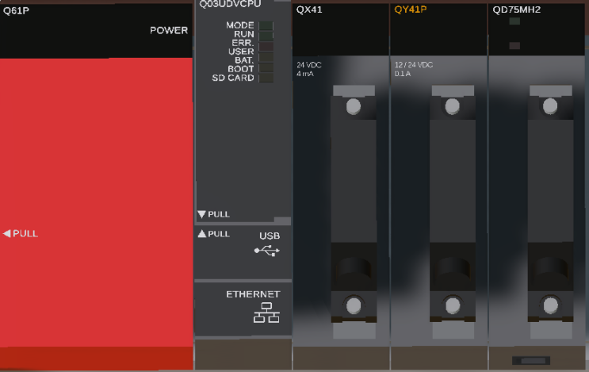Click the ETHERNET label

coord(253,294)
